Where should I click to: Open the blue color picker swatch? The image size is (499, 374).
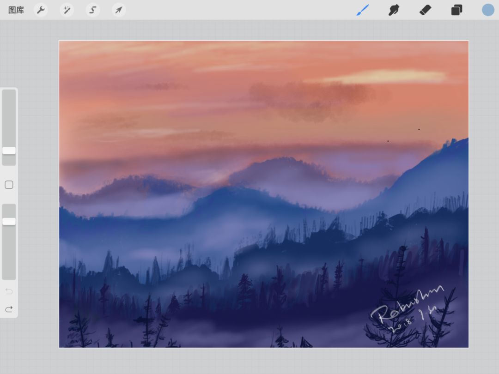click(488, 10)
